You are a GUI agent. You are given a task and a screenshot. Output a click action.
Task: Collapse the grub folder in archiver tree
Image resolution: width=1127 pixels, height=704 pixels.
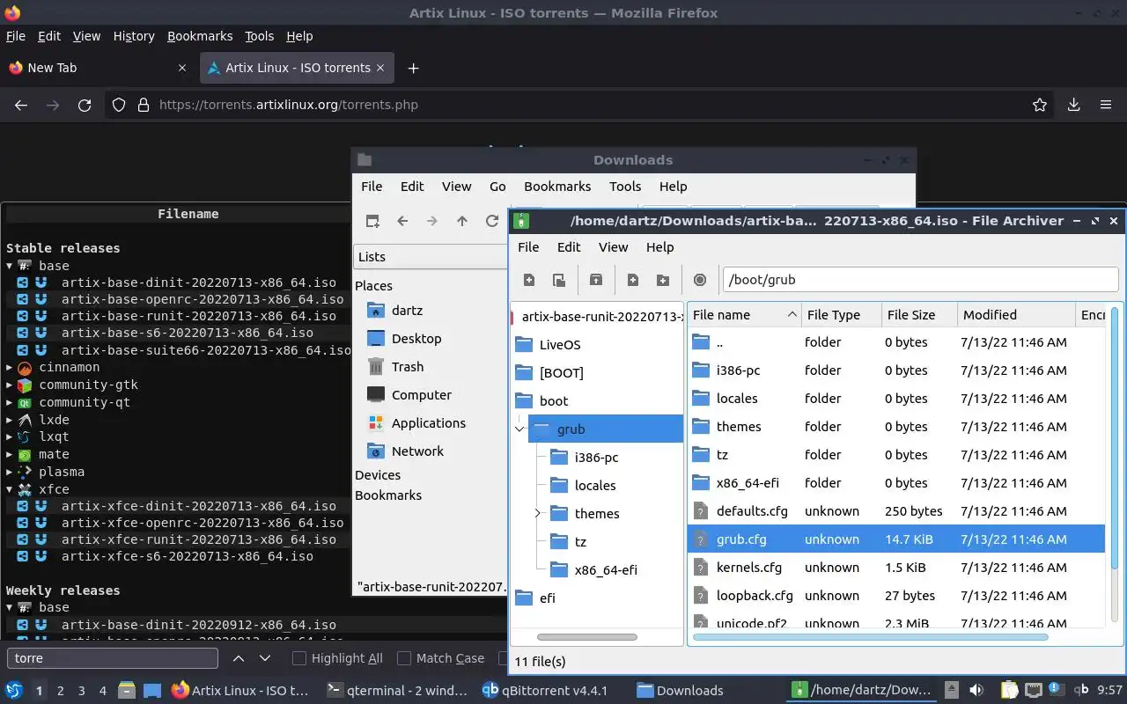pos(520,429)
